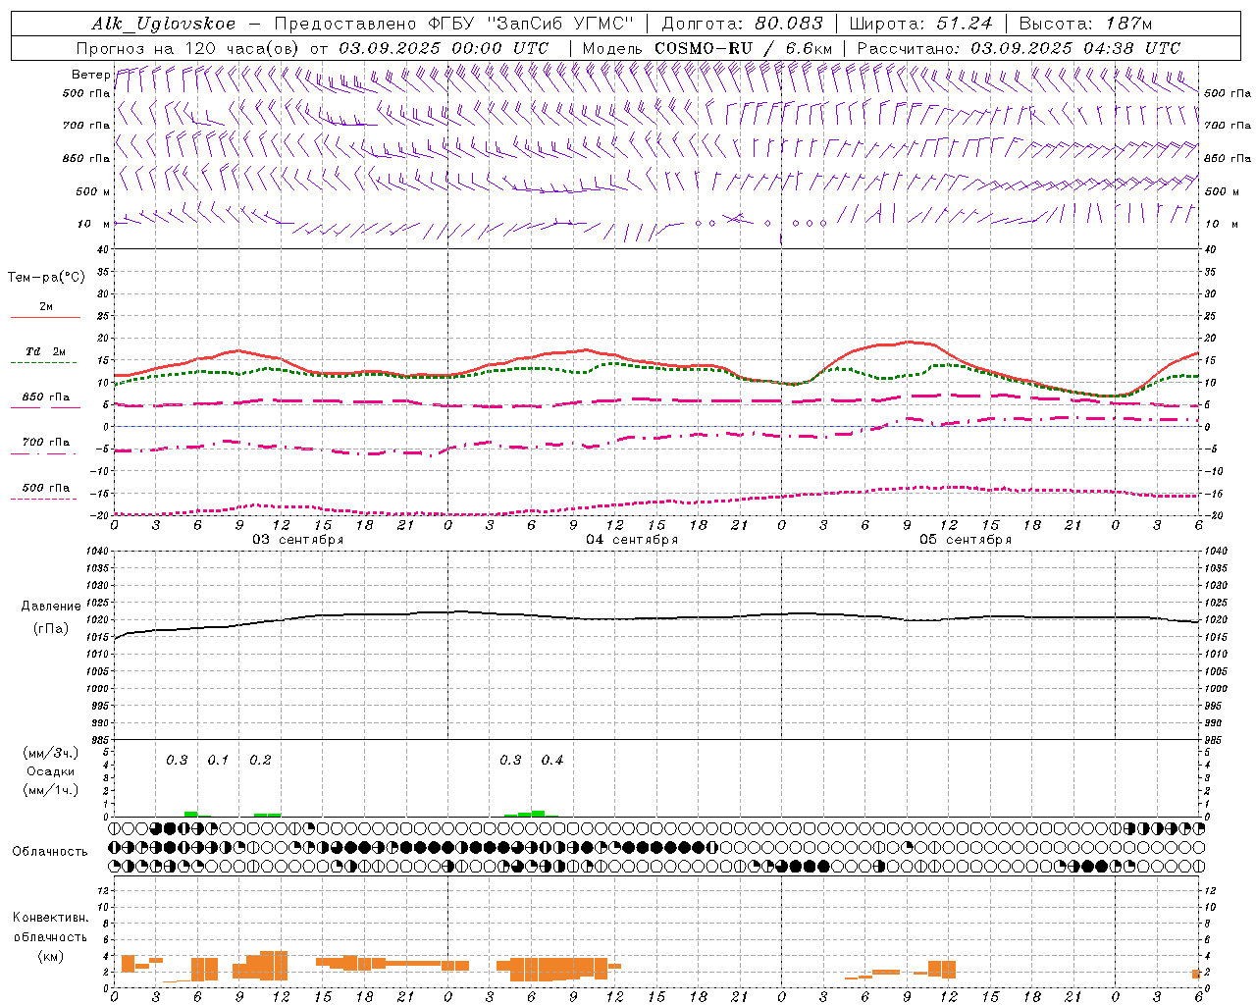Click the "(гПа)" unit under Давление
The width and height of the screenshot is (1256, 1005).
click(x=51, y=628)
